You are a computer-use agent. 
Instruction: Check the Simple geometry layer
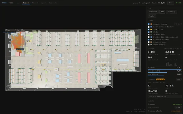pyautogui.click(x=149, y=45)
